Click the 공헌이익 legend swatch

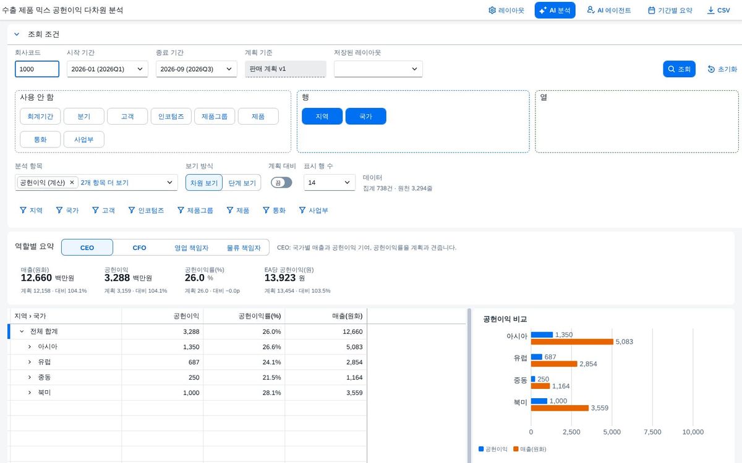(481, 449)
